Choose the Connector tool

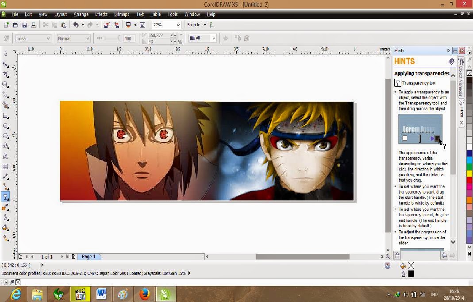5,187
